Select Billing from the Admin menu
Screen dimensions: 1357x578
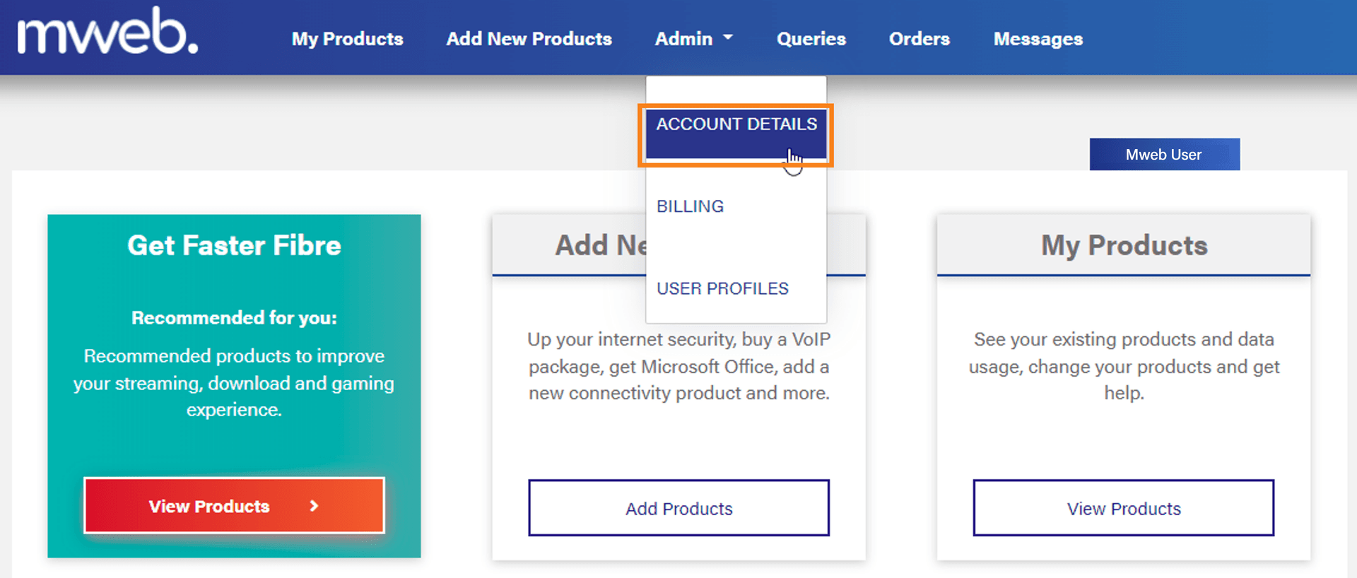tap(690, 206)
